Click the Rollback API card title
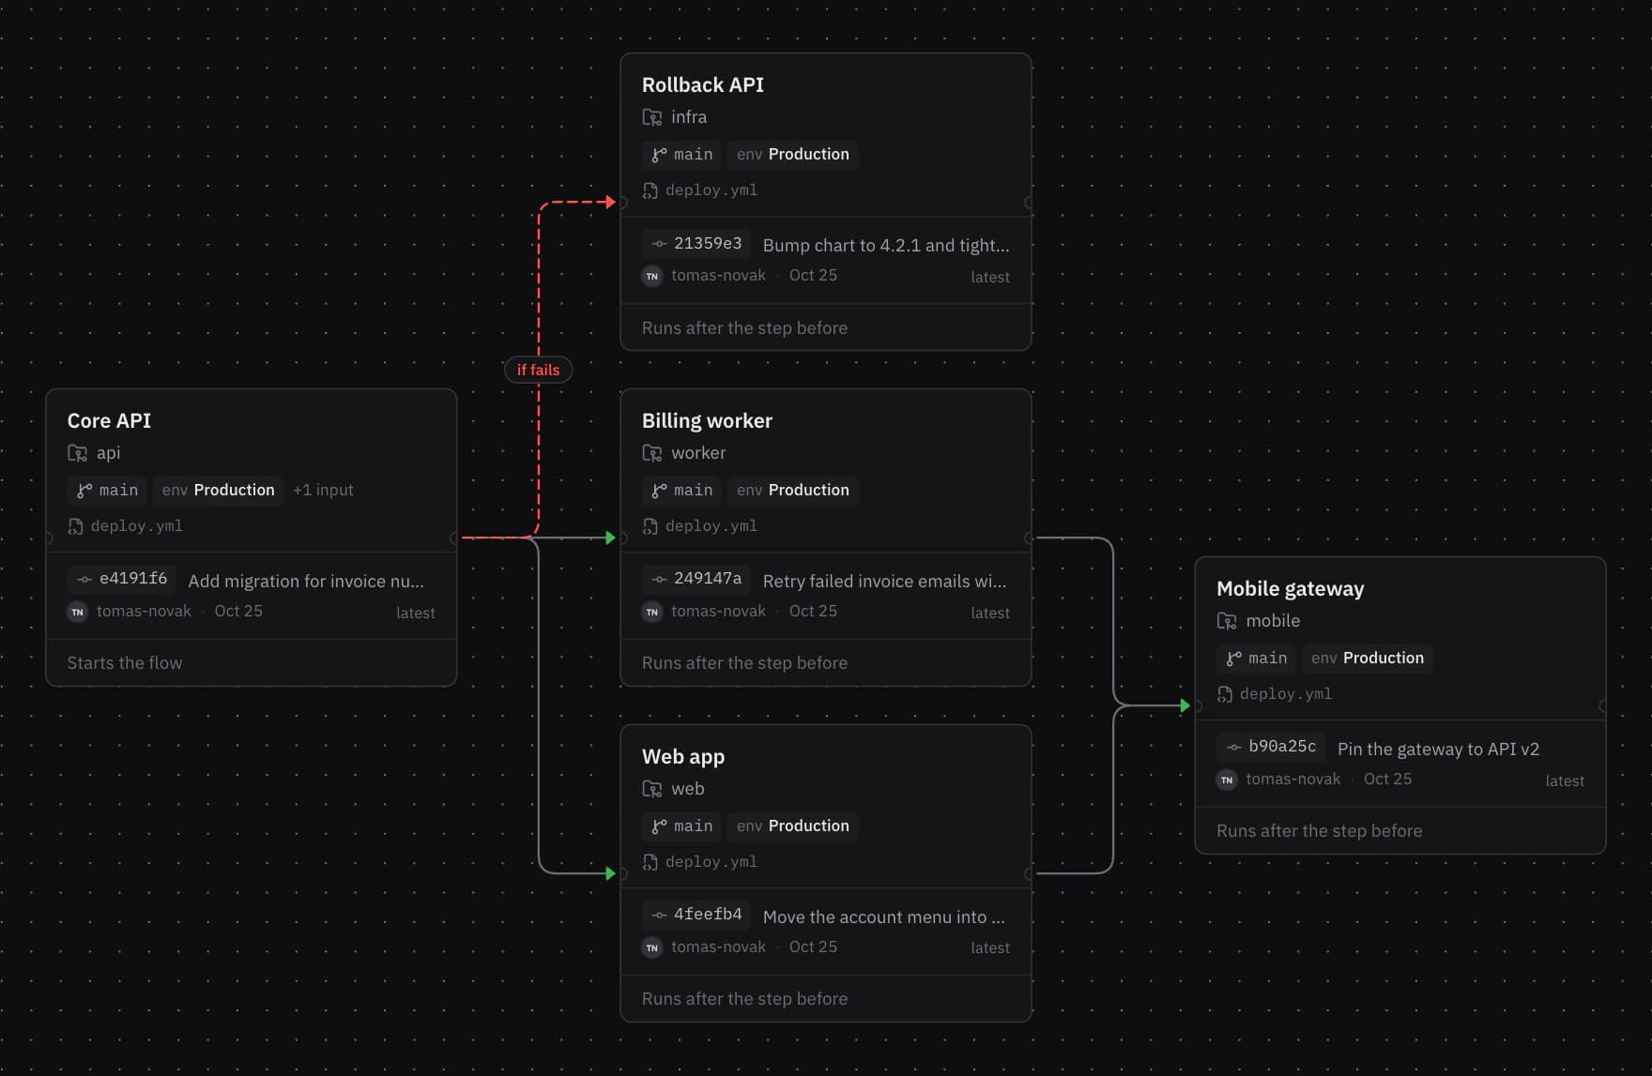1652x1076 pixels. click(703, 85)
